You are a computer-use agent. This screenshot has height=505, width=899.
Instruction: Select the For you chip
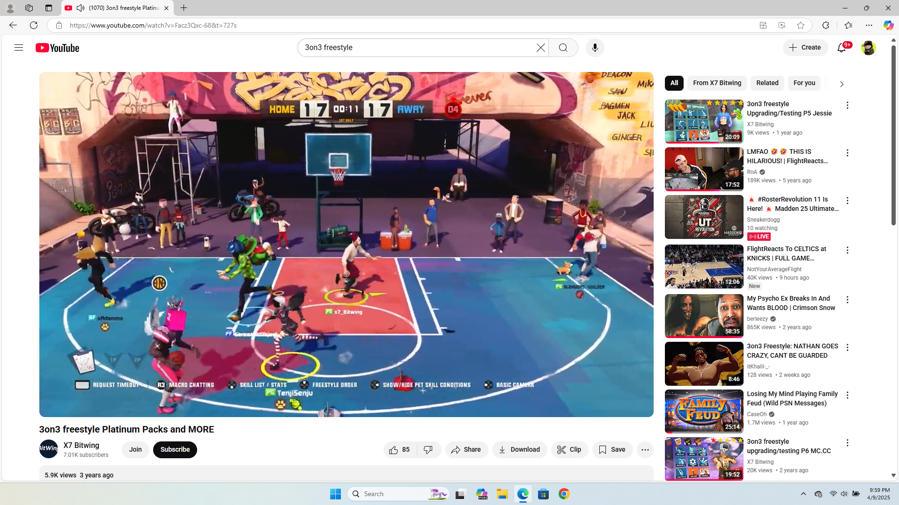tap(804, 83)
